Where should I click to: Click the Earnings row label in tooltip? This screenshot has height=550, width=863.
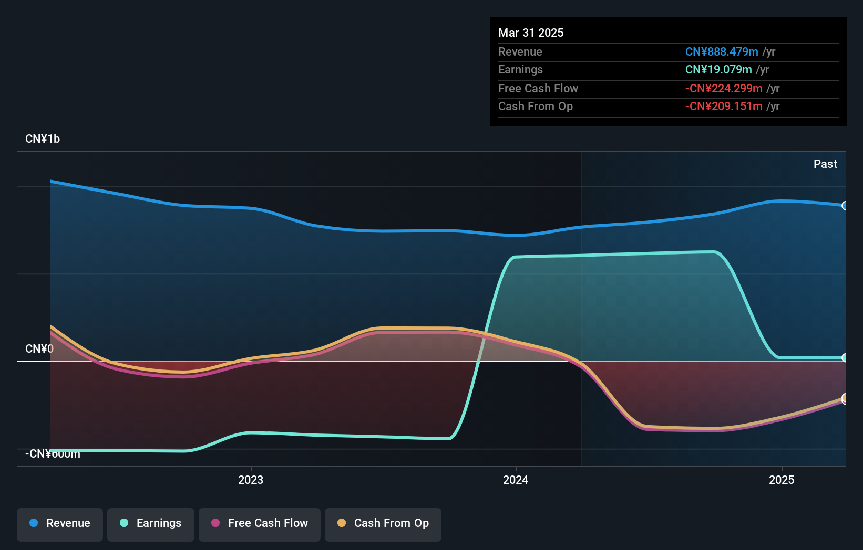520,69
